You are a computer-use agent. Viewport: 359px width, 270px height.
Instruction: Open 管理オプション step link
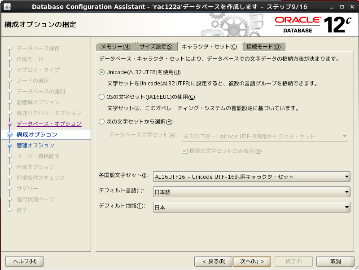(x=35, y=145)
